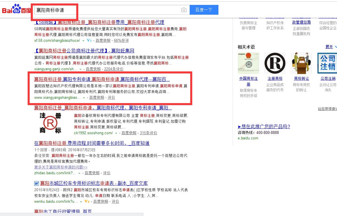Click 更多关于襄阳商标申请的问题 link
The height and width of the screenshot is (216, 337).
(61, 167)
